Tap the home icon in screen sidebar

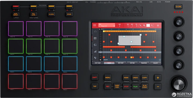coord(95,32)
